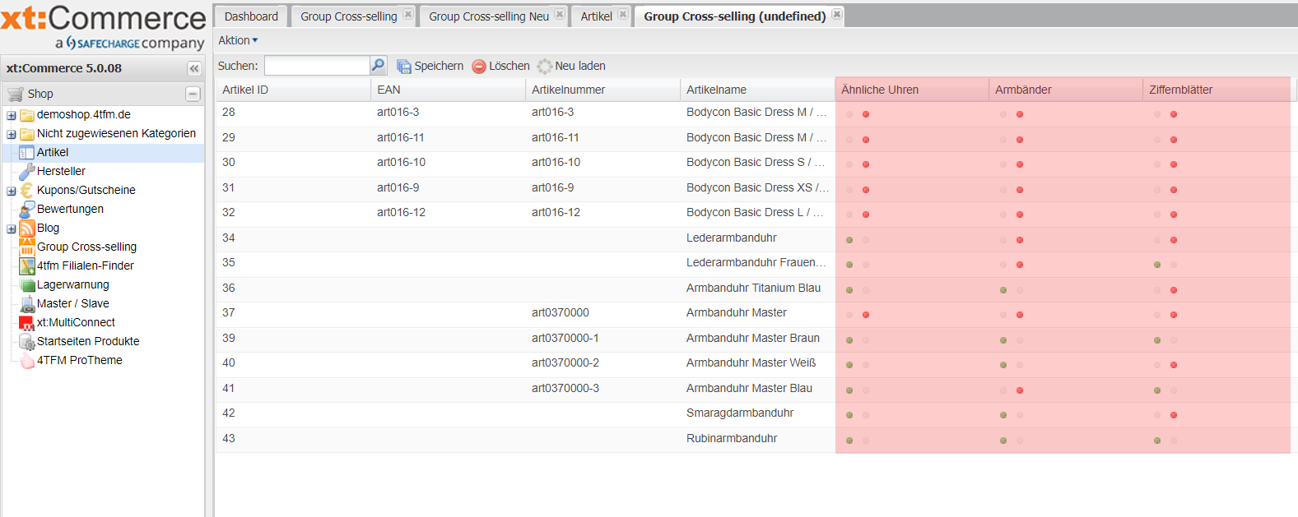Click the Neu laden reload icon
Viewport: 1298px width, 517px height.
point(545,67)
